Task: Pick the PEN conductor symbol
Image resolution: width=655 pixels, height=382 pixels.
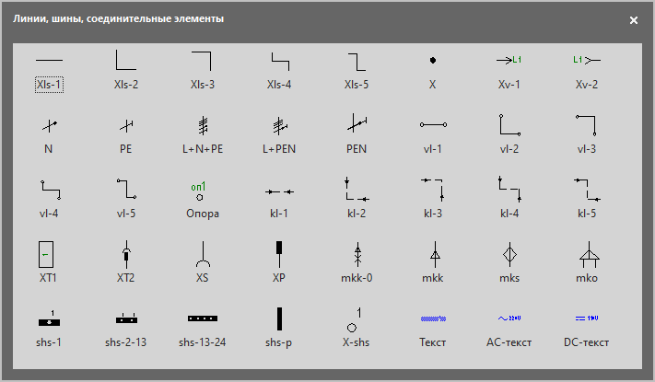Action: point(356,134)
